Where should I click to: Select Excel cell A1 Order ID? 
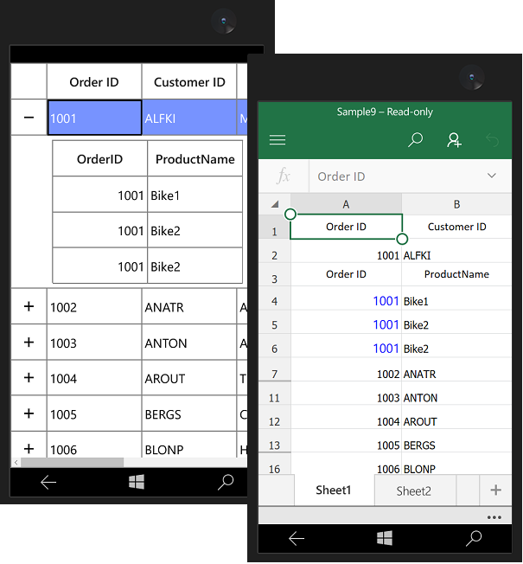[346, 227]
